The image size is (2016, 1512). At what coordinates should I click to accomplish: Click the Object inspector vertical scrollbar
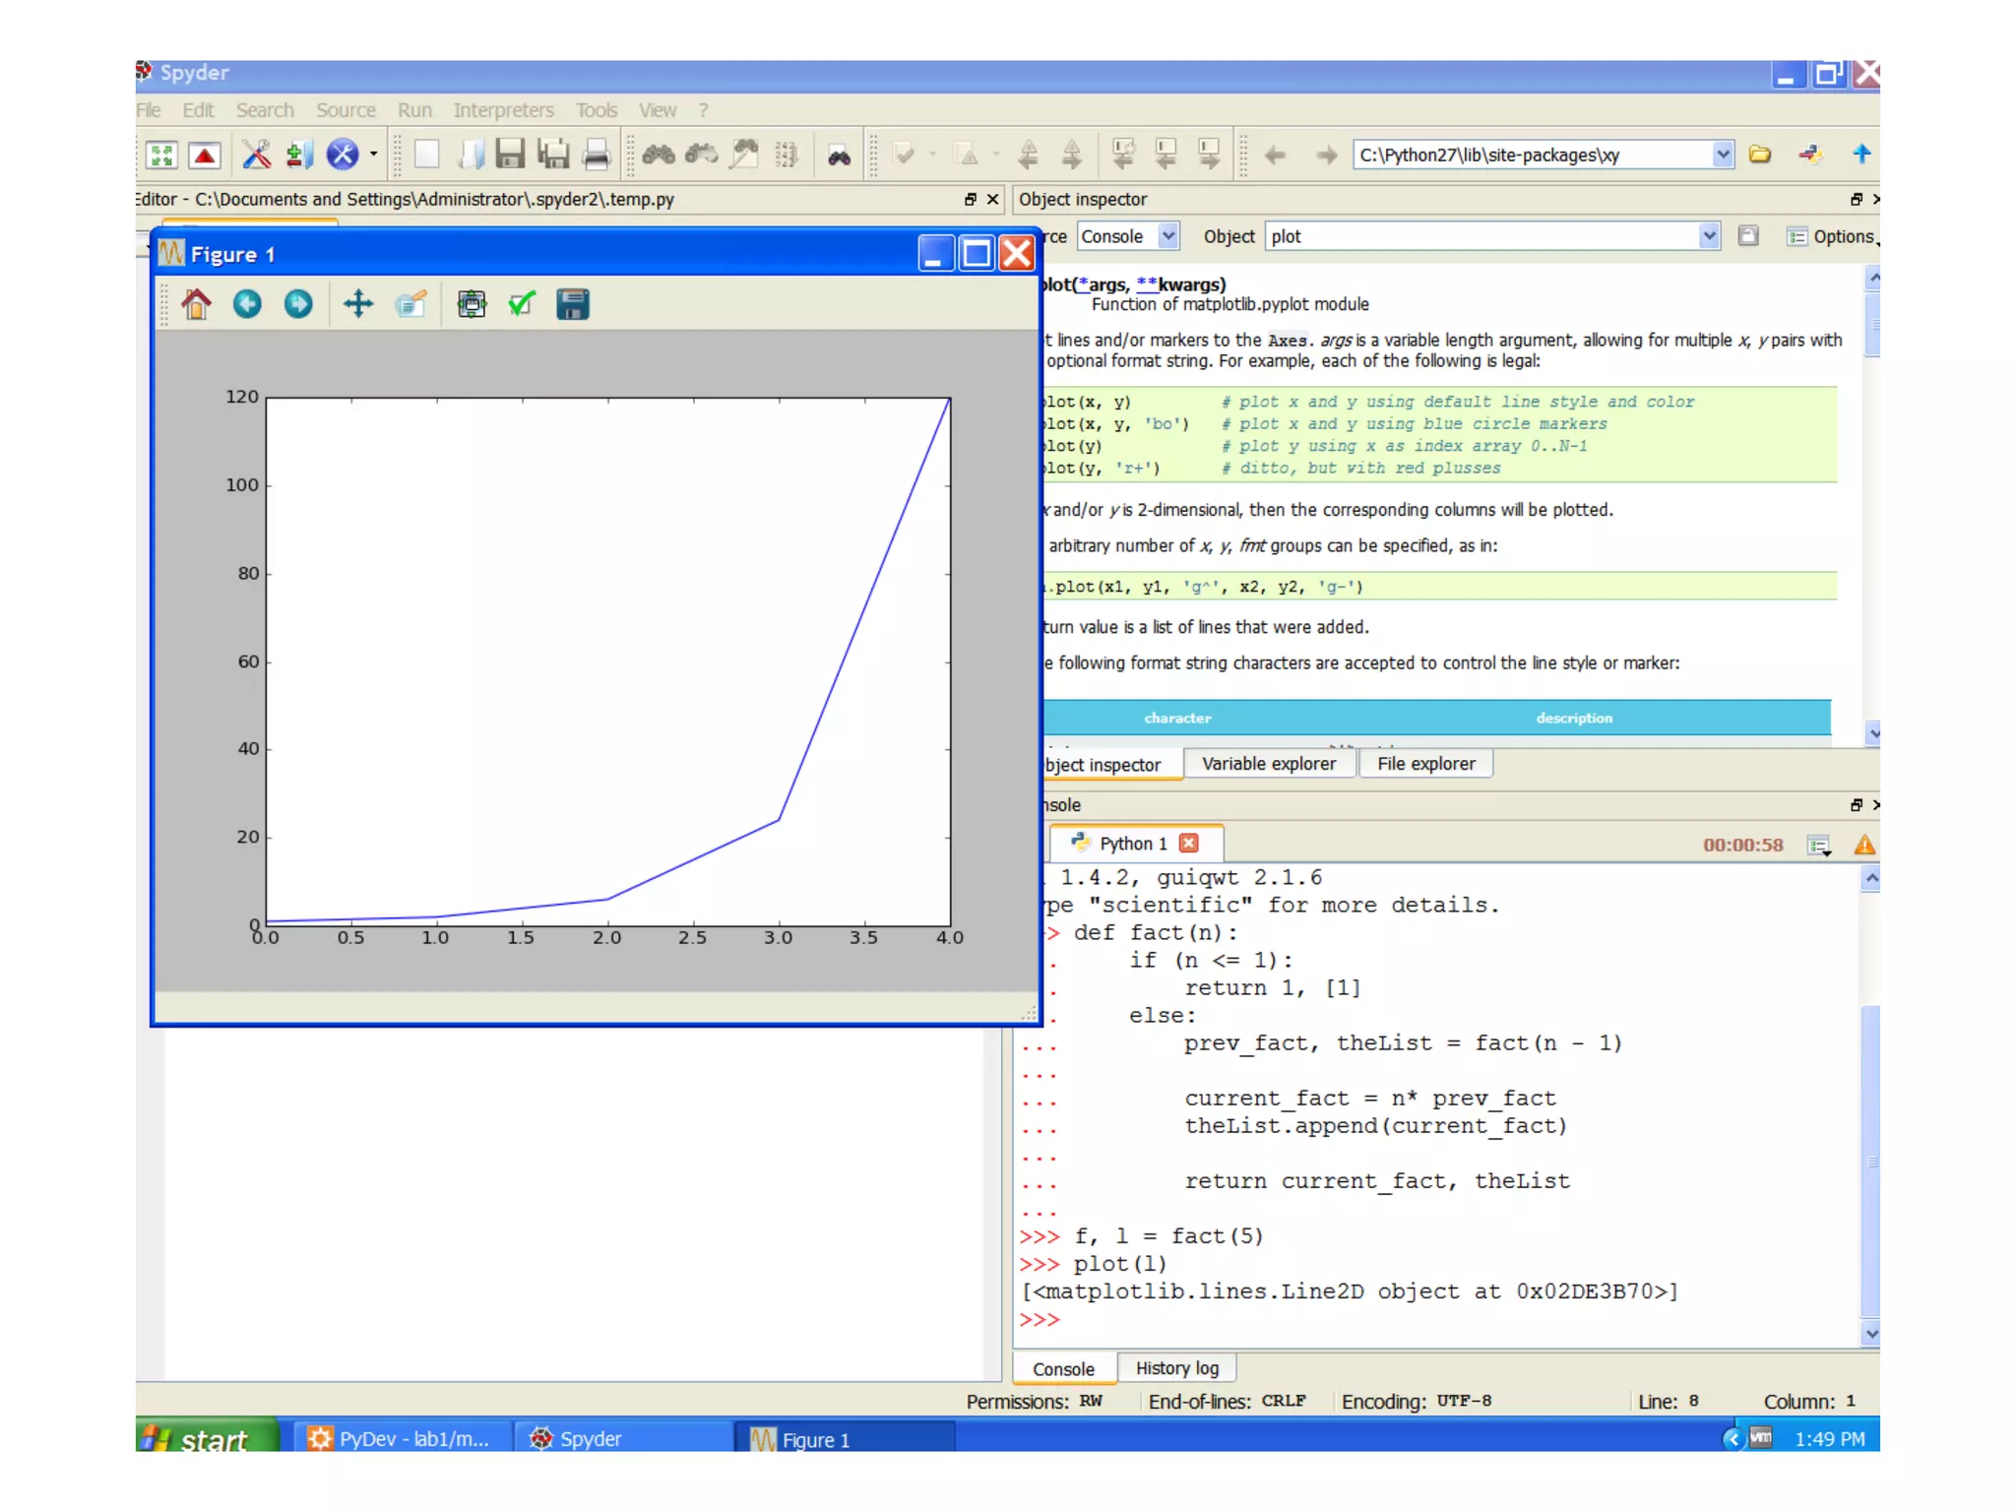pos(1873,506)
